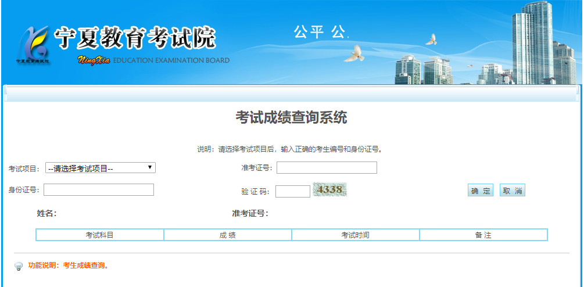This screenshot has width=584, height=287.
Task: Click the 考试时间 column header
Action: coord(355,235)
